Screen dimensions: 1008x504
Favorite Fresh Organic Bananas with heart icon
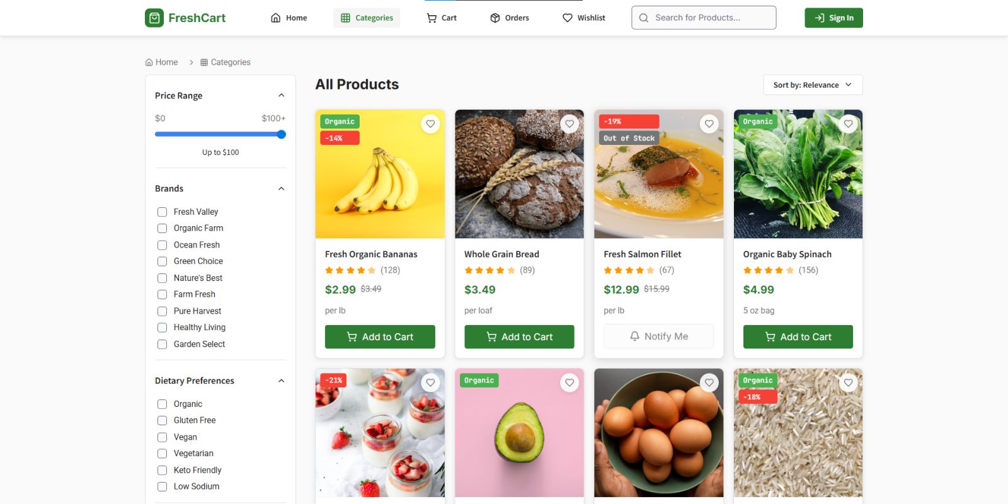[x=430, y=124]
